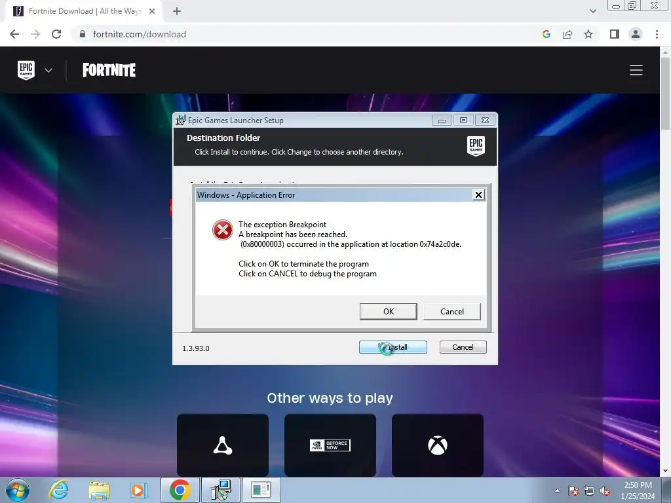
Task: Switch to Chrome on the taskbar
Action: point(180,490)
